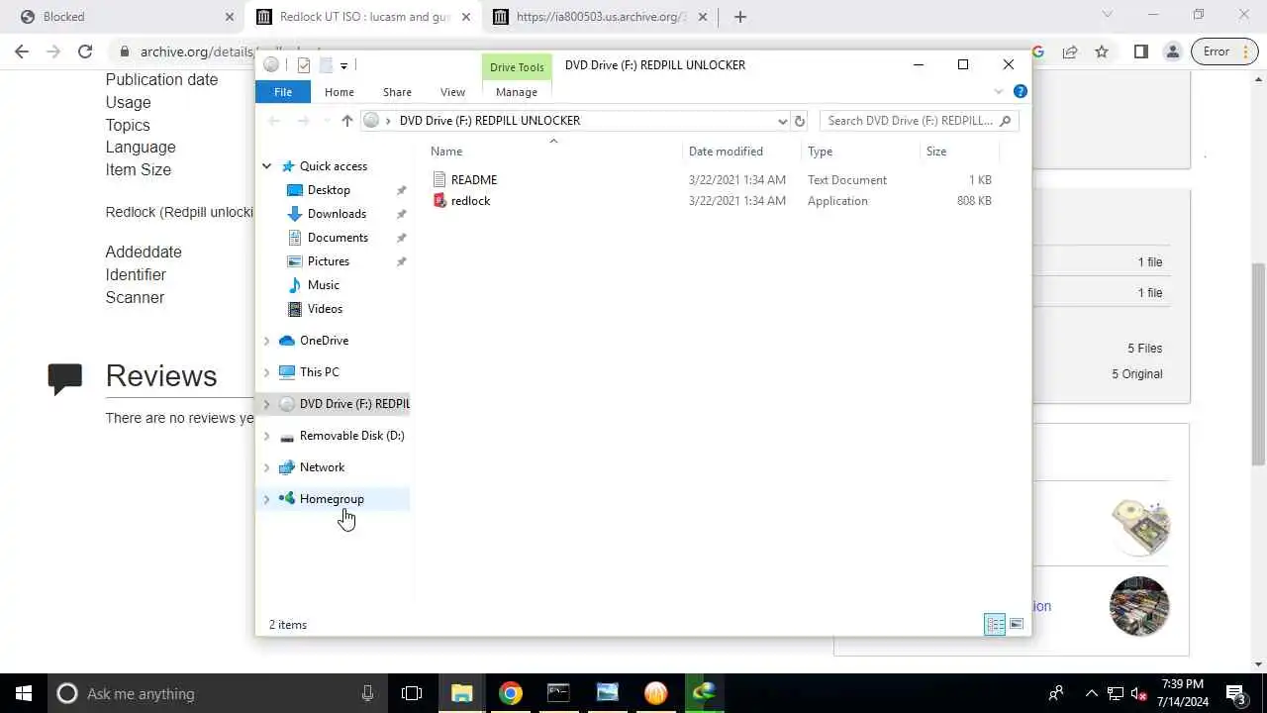Switch to the Home ribbon tab
The image size is (1267, 713).
(x=339, y=92)
